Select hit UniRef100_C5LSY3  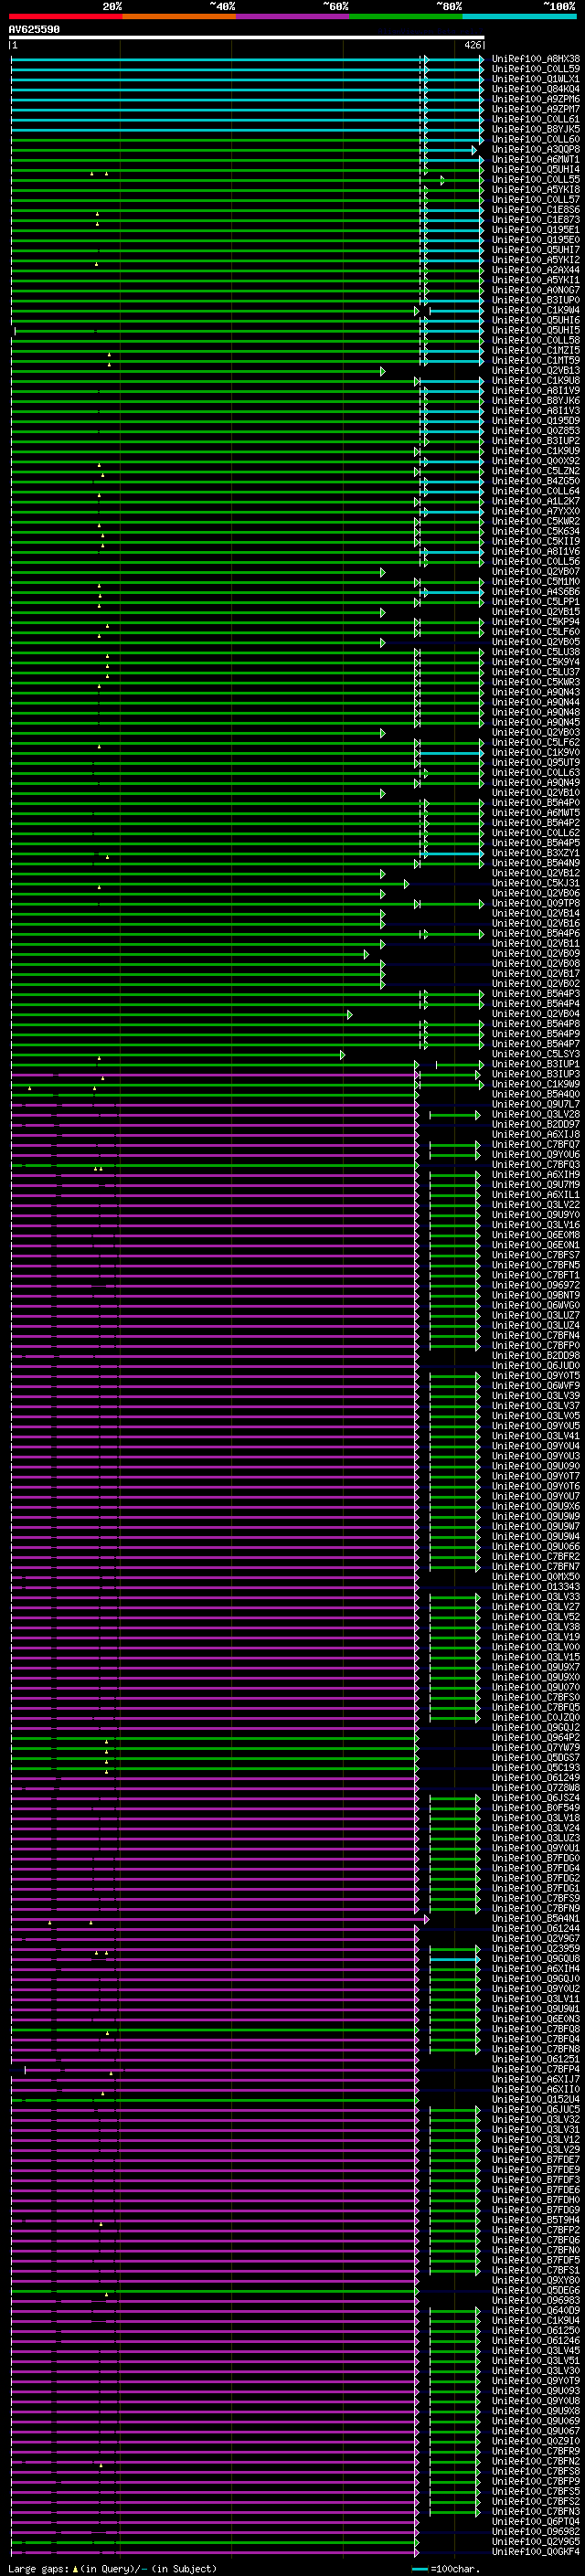pos(536,1054)
